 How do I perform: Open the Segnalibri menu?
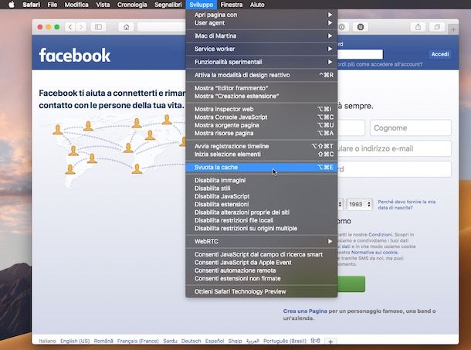click(x=168, y=5)
